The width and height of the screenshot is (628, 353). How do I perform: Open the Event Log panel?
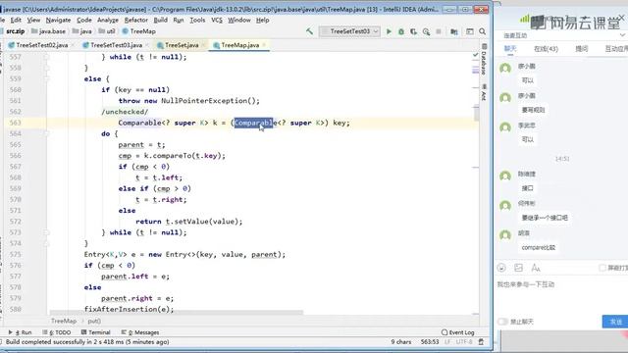[x=458, y=332]
